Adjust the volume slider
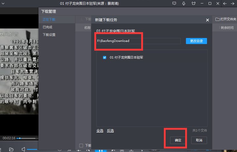The width and height of the screenshot is (237, 152). coord(32,149)
